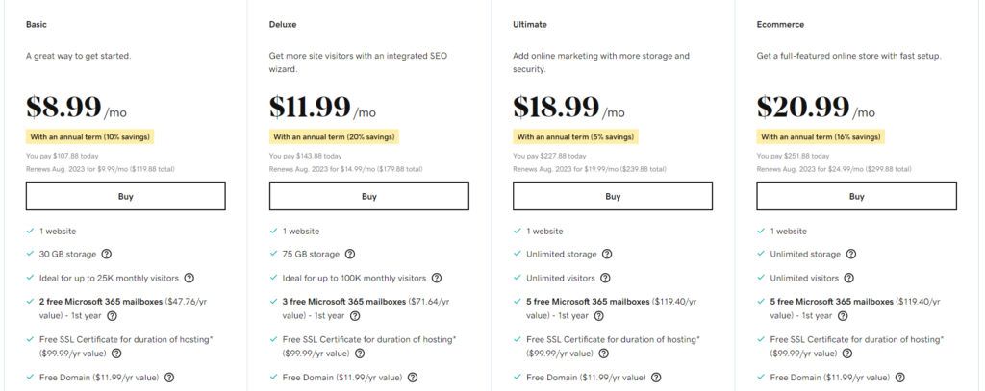Purchase the Ecommerce plan with Buy
This screenshot has width=985, height=391.
tap(857, 197)
